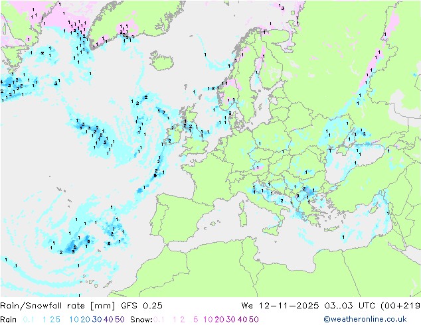Click the rain legend value 0.1
This screenshot has height=325, width=421.
pos(29,320)
